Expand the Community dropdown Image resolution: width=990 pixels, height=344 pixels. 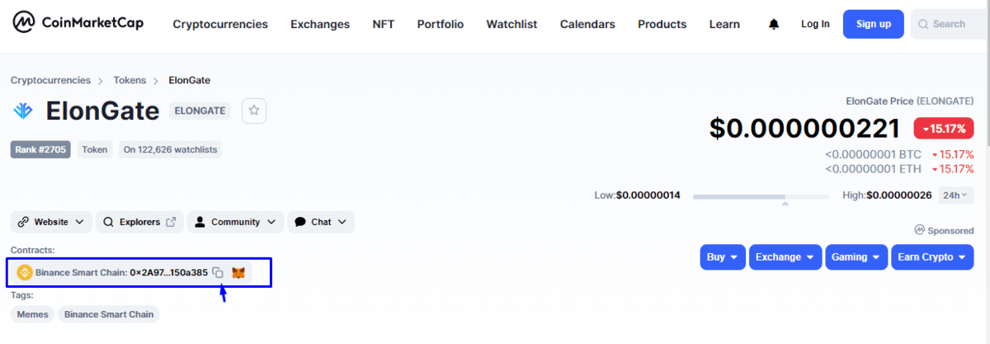pyautogui.click(x=235, y=222)
